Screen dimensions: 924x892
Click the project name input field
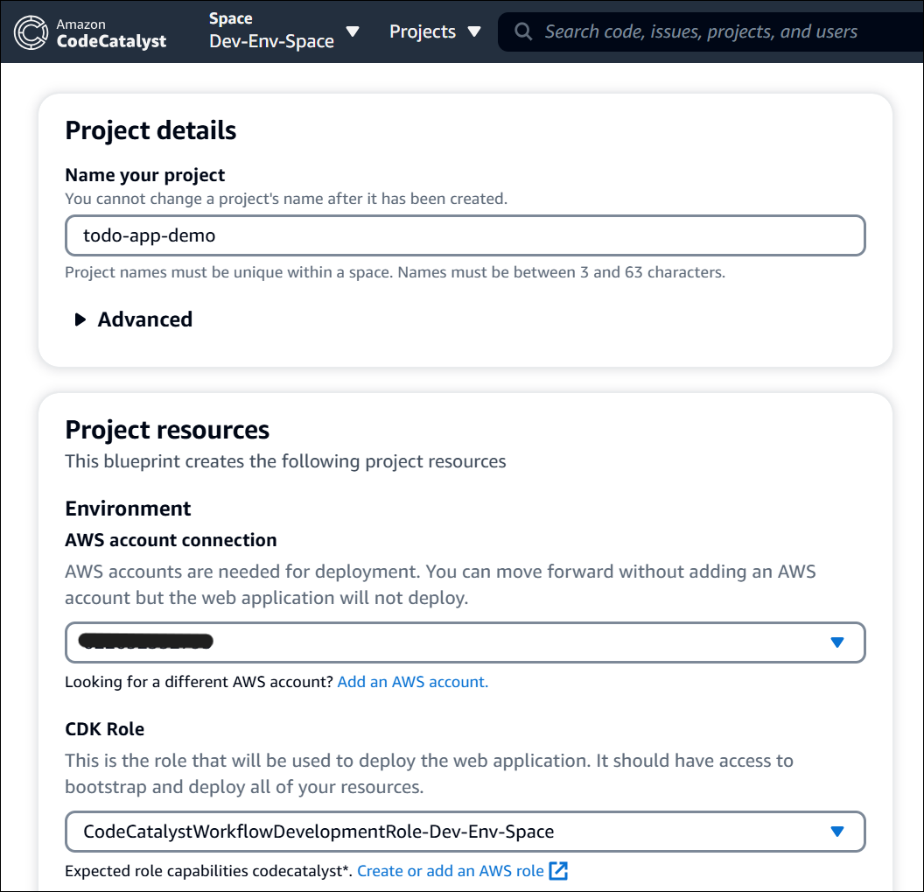click(464, 235)
